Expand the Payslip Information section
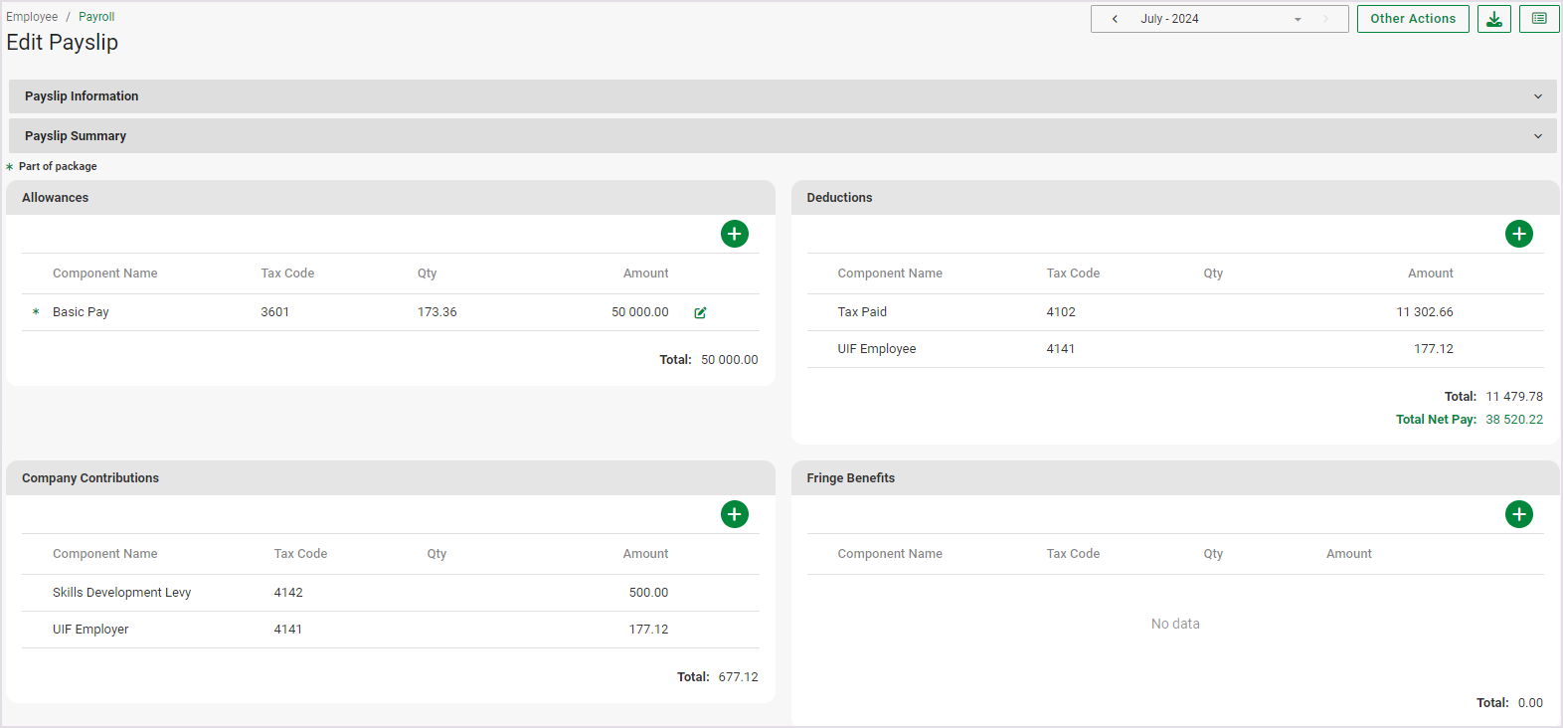Image resolution: width=1563 pixels, height=728 pixels. click(781, 96)
